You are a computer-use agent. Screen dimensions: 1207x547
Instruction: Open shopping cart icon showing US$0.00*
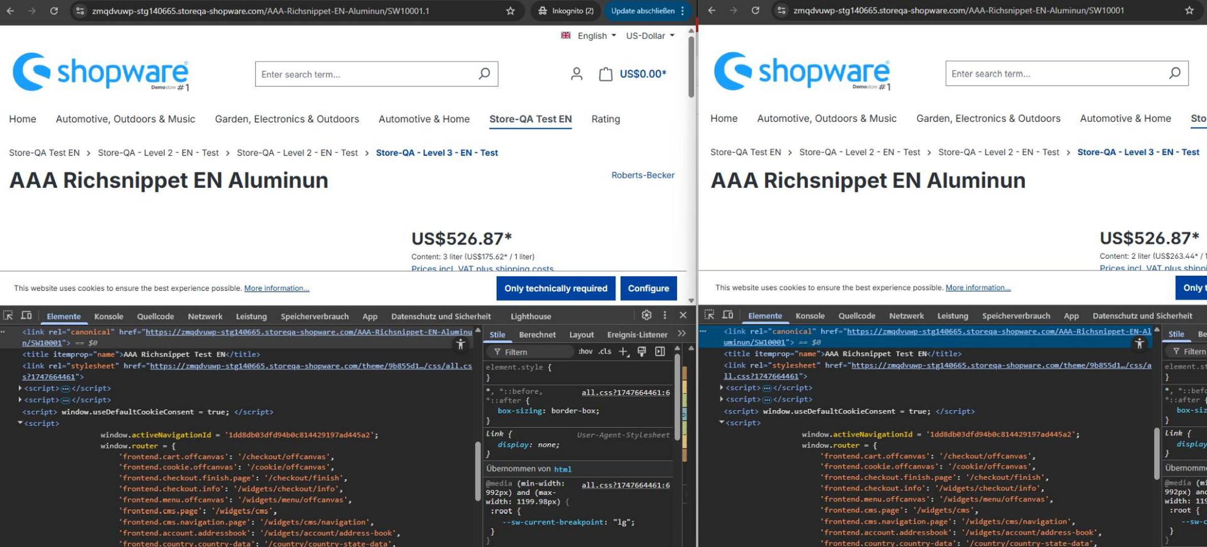pos(633,74)
